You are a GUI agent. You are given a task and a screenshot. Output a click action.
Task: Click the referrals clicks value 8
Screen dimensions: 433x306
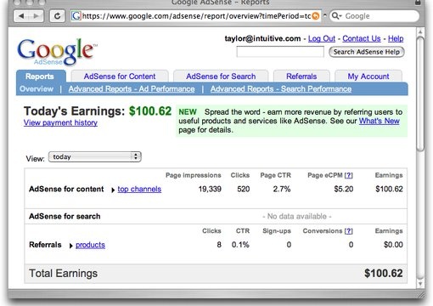219,245
